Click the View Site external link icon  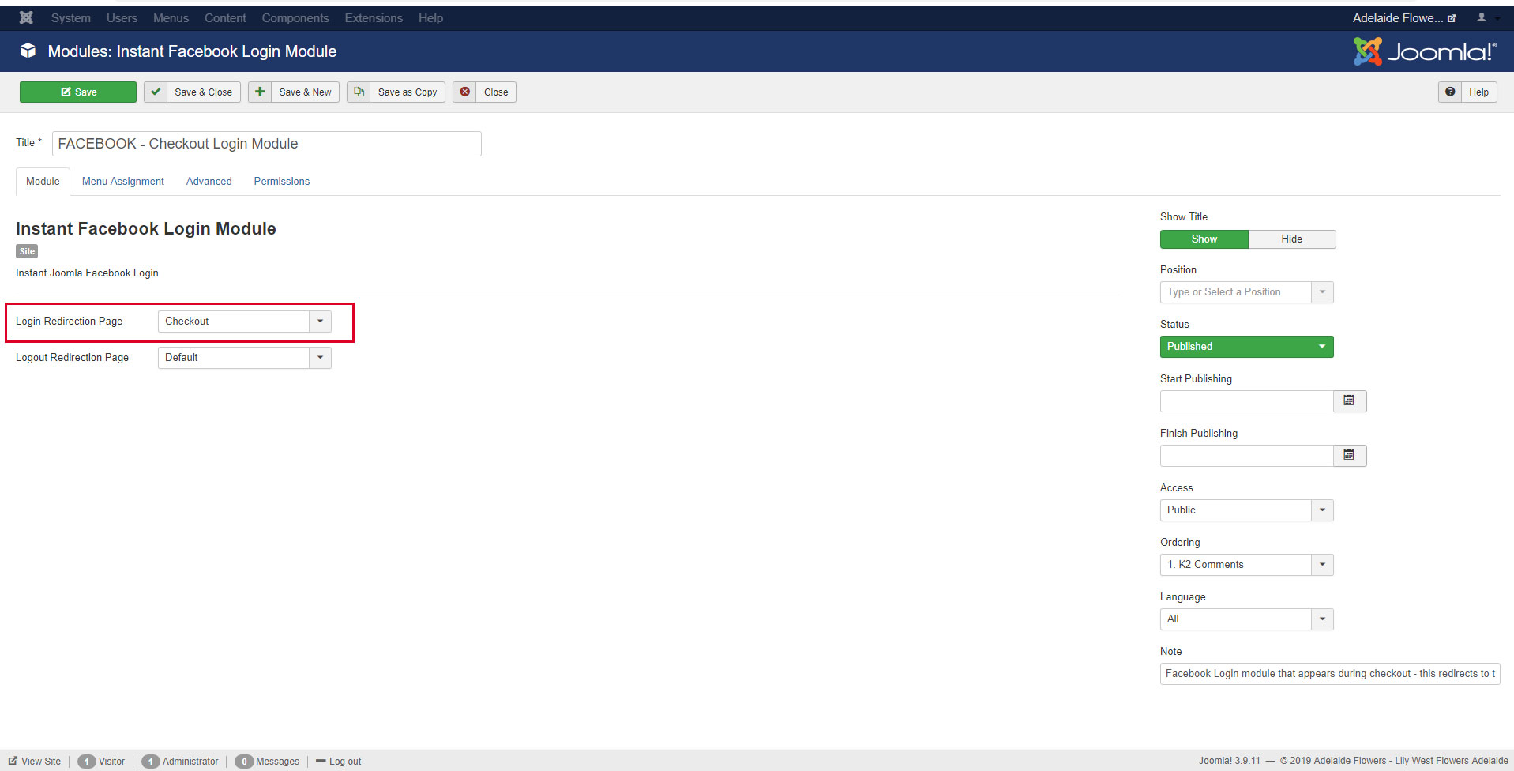tap(13, 761)
